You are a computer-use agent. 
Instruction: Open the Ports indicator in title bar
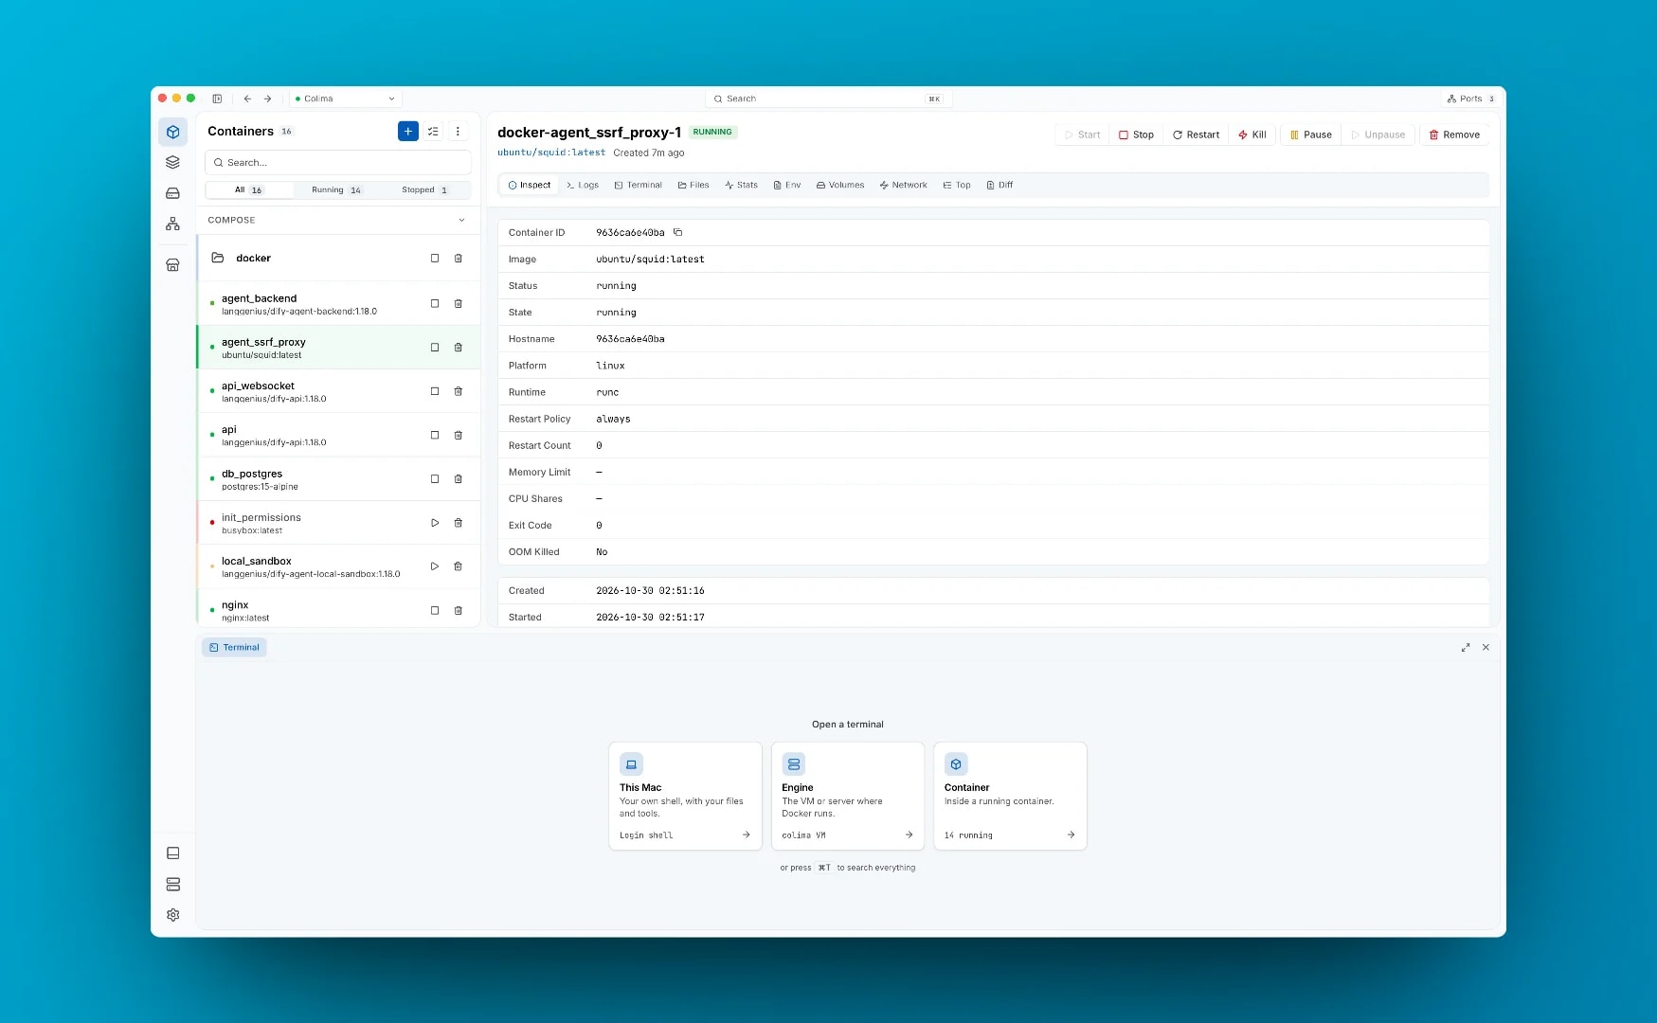pos(1470,99)
